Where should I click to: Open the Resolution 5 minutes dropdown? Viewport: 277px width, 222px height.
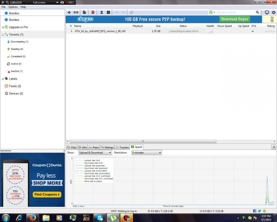click(146, 152)
